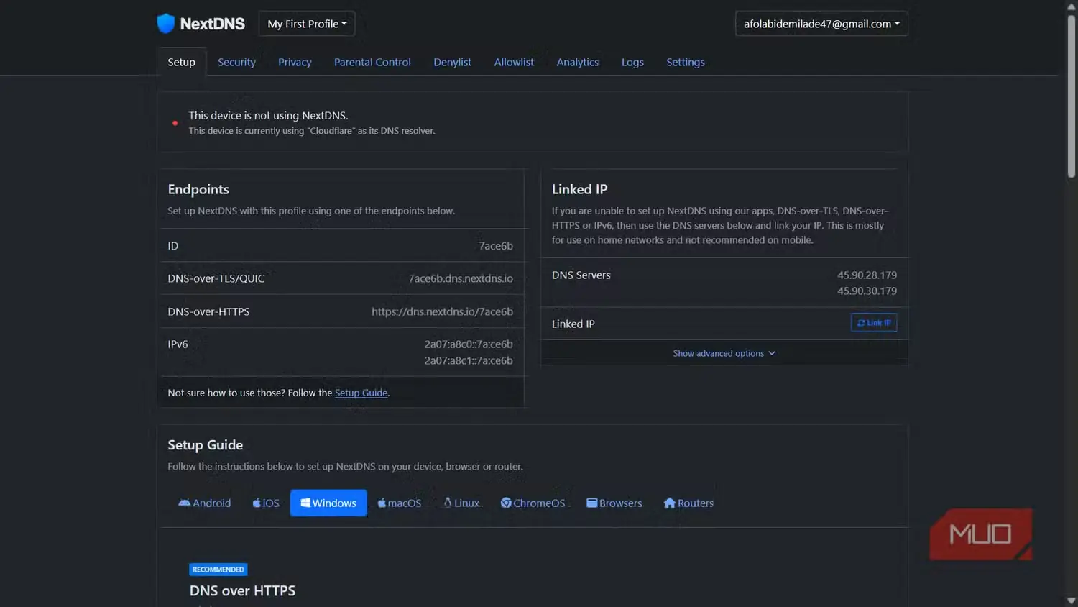Screen dimensions: 1078x607
Task: Open the Denylist tab
Action: tap(452, 62)
